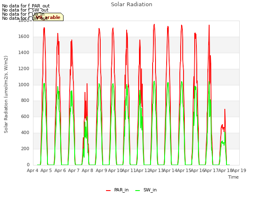Click the Apr 4 x-axis tick label
Image resolution: width=264 pixels, height=198 pixels.
coord(32,170)
